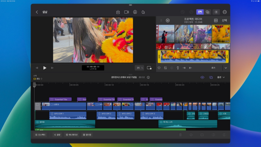Set range end with the arrow-to-bar icon
Screen dimensions: 261x147
184,68
